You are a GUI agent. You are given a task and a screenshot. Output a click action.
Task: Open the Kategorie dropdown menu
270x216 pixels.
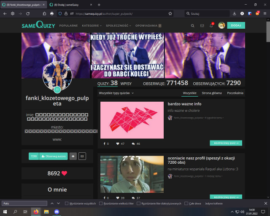(93, 25)
